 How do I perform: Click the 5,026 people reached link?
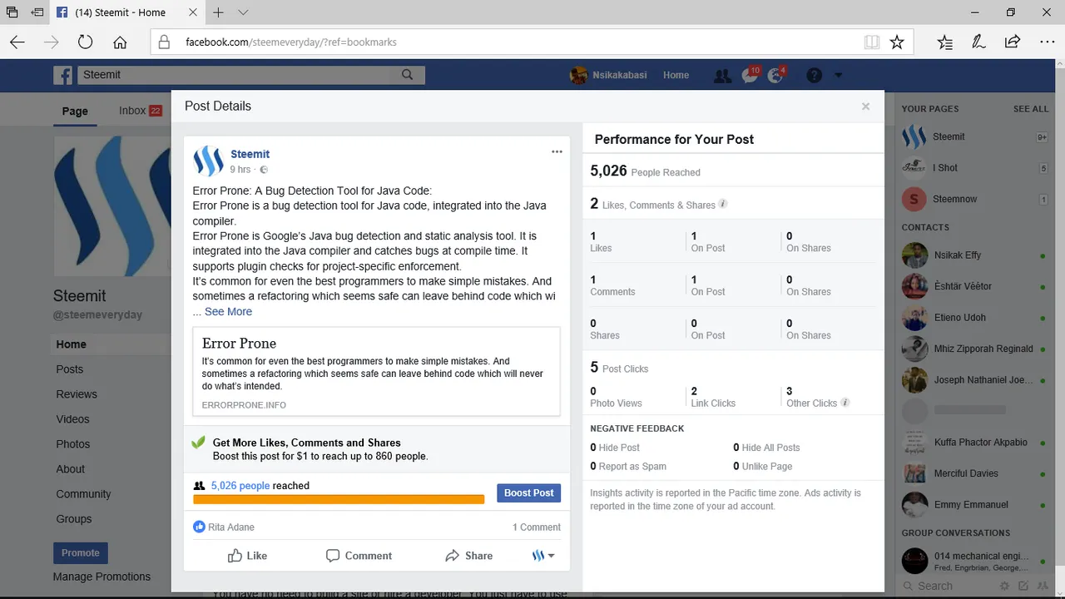[240, 486]
